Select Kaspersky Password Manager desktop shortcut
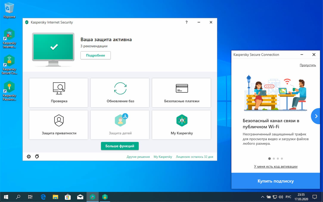 pos(9,91)
